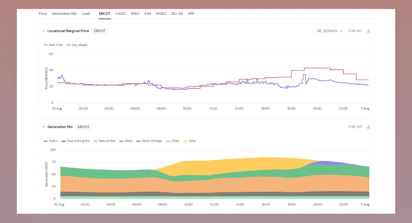This screenshot has height=223, width=412.
Task: Click the 17:36 CDT timestamp in generation panel
Action: pyautogui.click(x=355, y=127)
